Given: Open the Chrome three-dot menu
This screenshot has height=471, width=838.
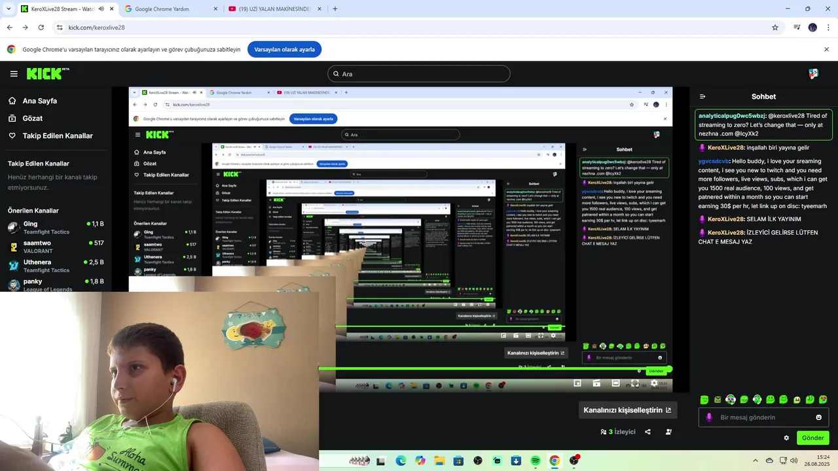Looking at the screenshot, I should [x=828, y=27].
